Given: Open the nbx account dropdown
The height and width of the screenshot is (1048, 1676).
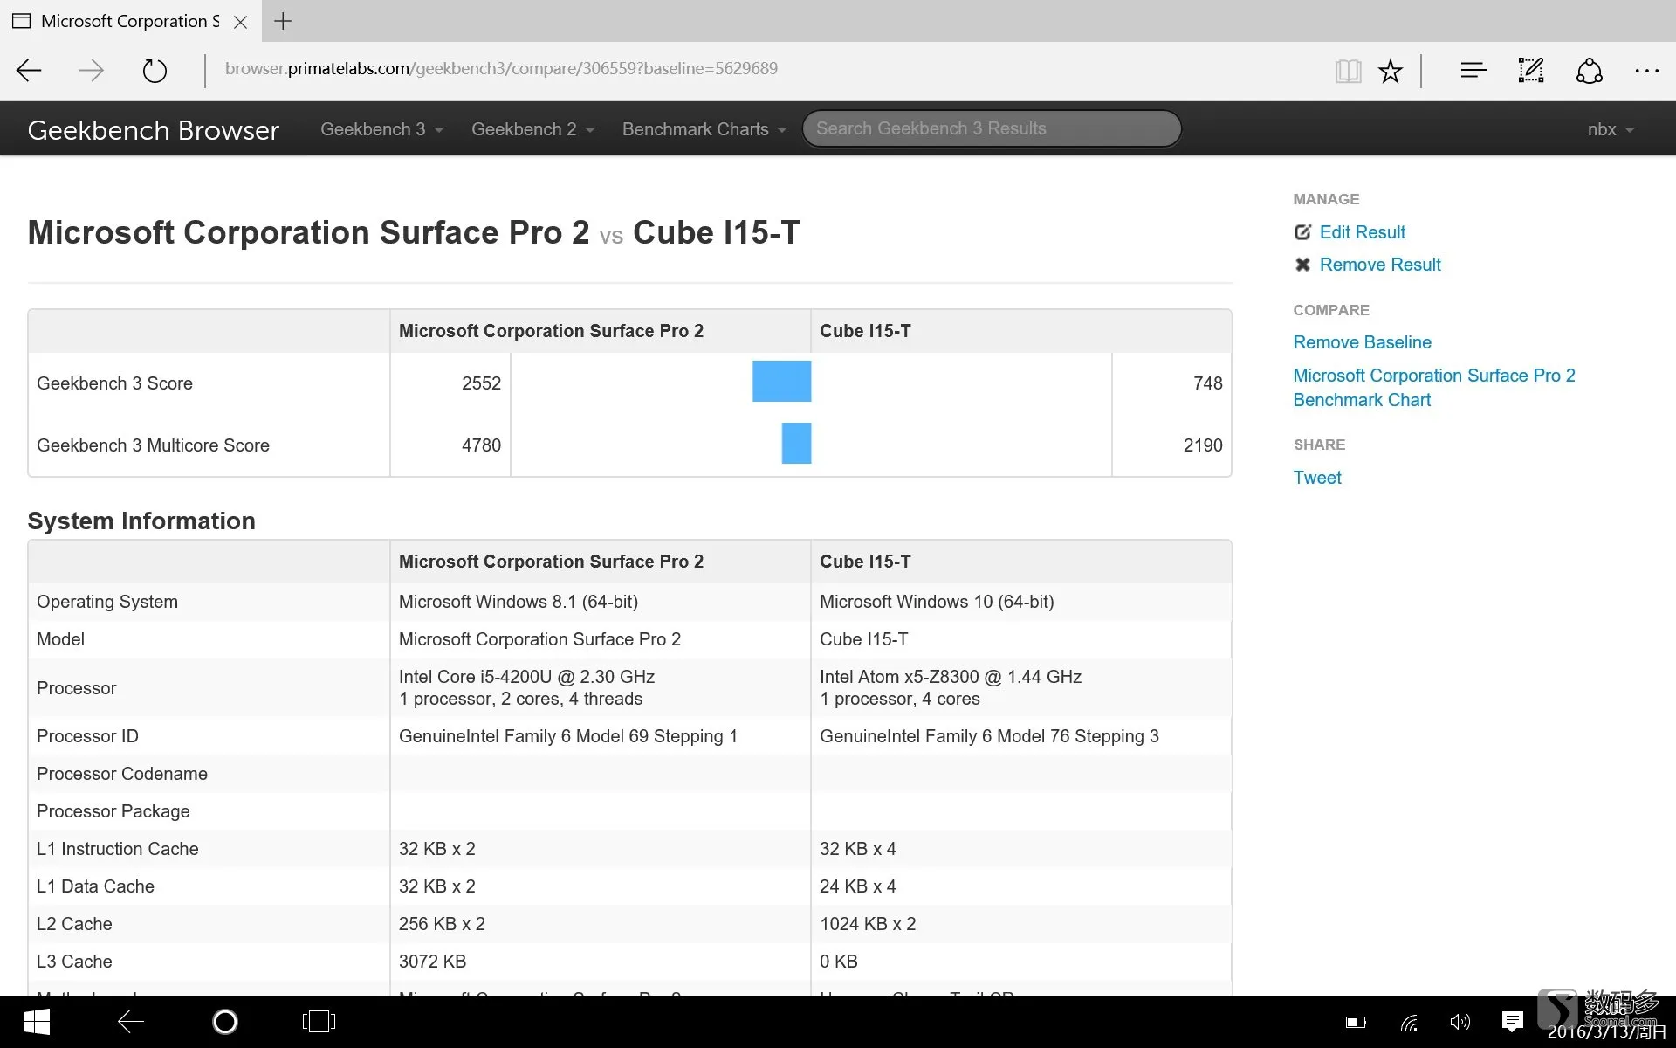Looking at the screenshot, I should coord(1611,129).
